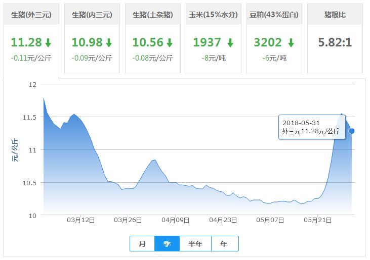
Task: Switch to the 生猪(内三元) tab
Action: pos(92,15)
